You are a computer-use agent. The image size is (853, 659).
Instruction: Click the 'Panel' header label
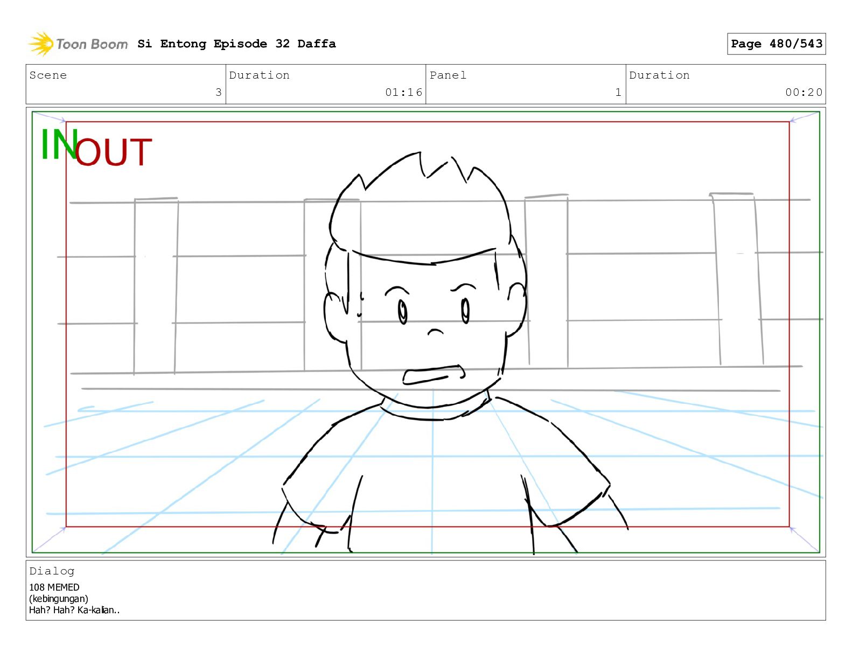point(448,75)
